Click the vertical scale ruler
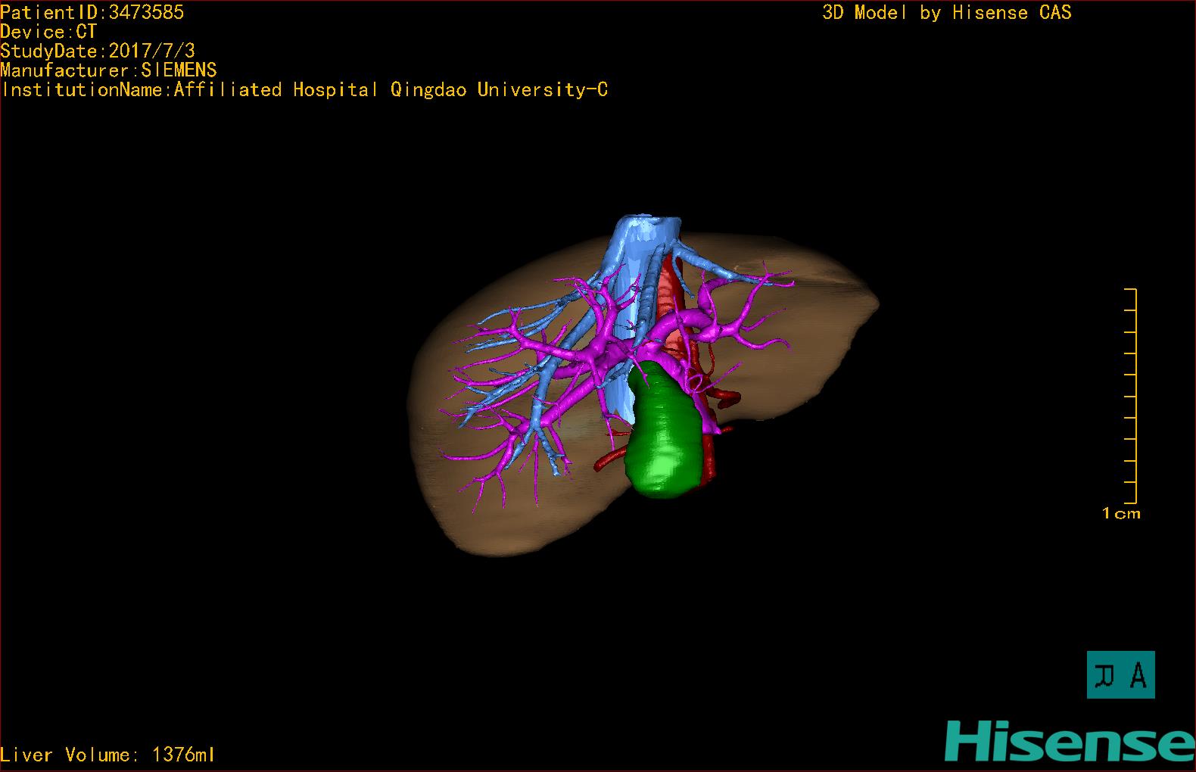 pyautogui.click(x=1131, y=396)
